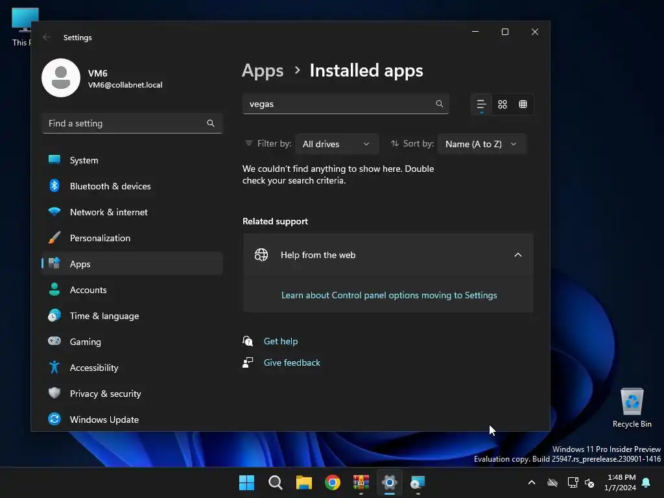The image size is (664, 498).
Task: Click the vegas apps search field
Action: [346, 104]
